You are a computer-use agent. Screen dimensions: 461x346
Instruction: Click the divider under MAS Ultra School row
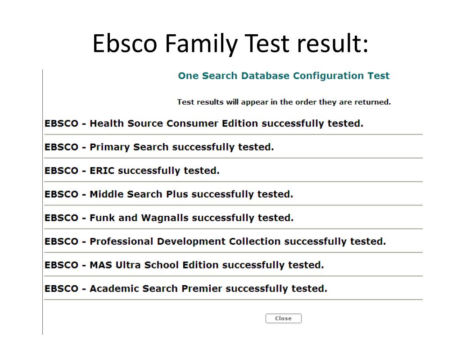(234, 276)
